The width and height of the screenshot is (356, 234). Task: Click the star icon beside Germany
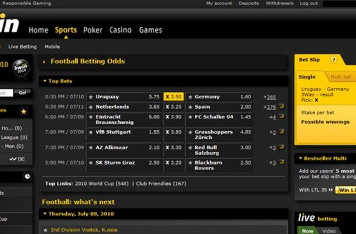tap(190, 97)
